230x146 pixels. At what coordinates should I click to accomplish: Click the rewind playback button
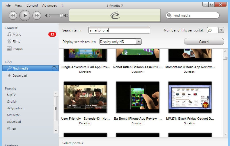pyautogui.click(x=13, y=15)
